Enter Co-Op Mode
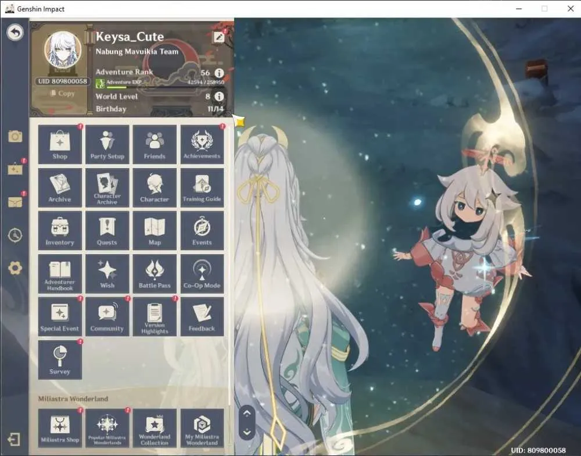 202,273
